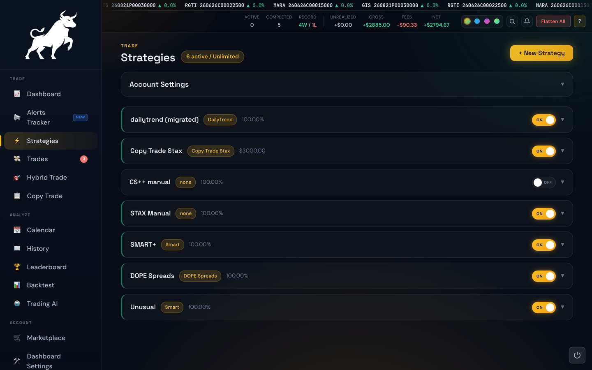Disable the STAX Manual strategy toggle

click(x=544, y=214)
